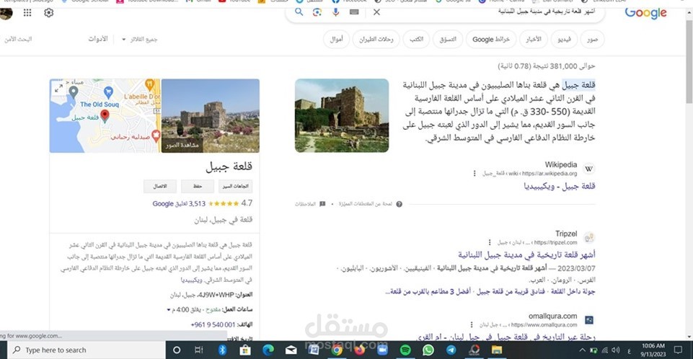The width and height of the screenshot is (693, 359).
Task: Switch to the أموال finance tab
Action: (336, 40)
